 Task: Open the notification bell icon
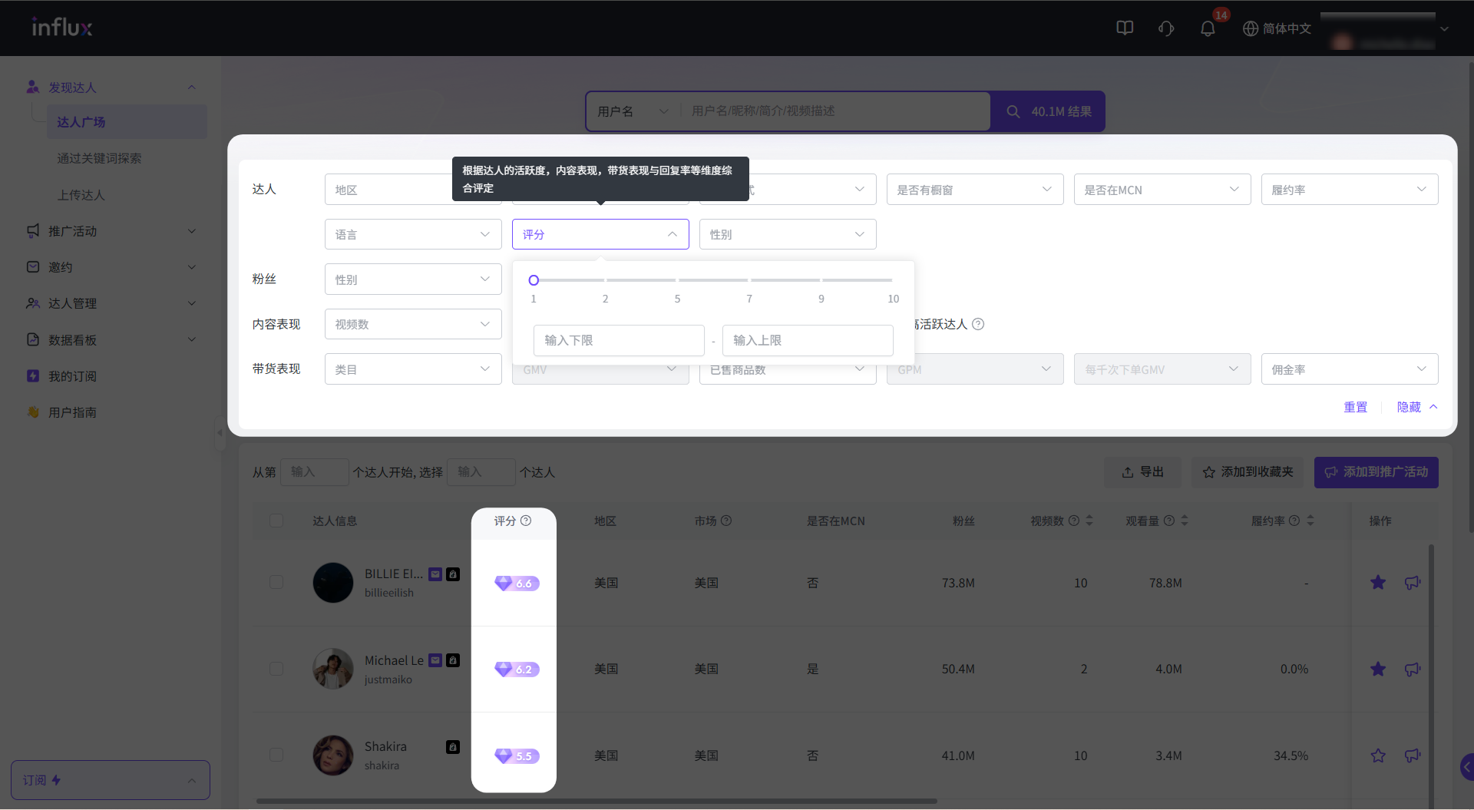(1208, 28)
